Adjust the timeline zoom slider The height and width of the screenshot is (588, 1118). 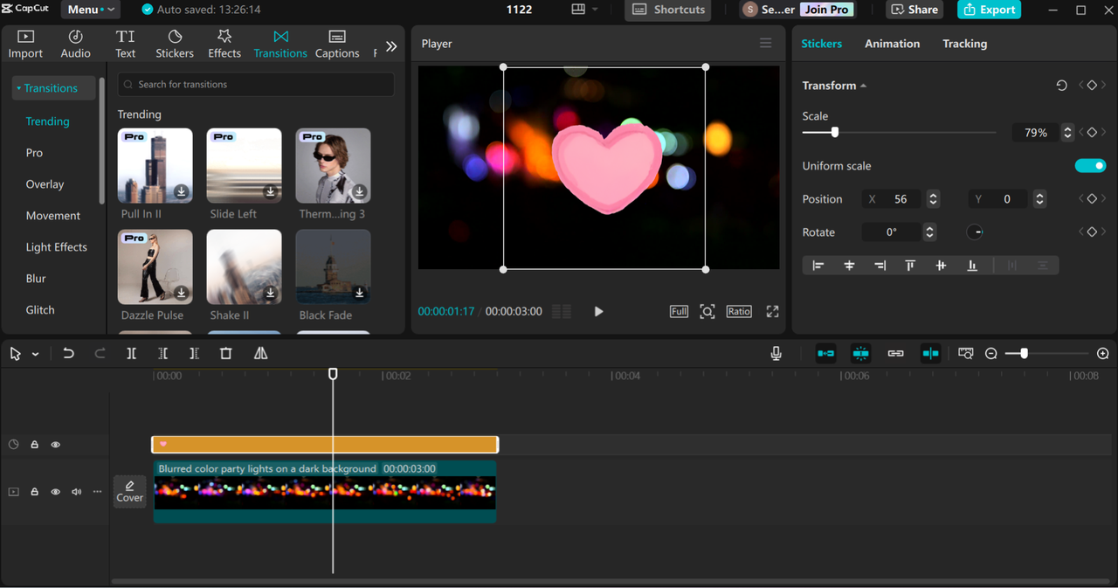point(1046,353)
